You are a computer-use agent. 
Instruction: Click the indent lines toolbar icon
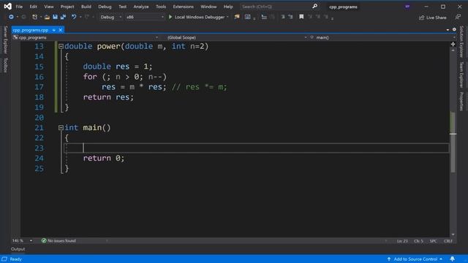coord(264,17)
